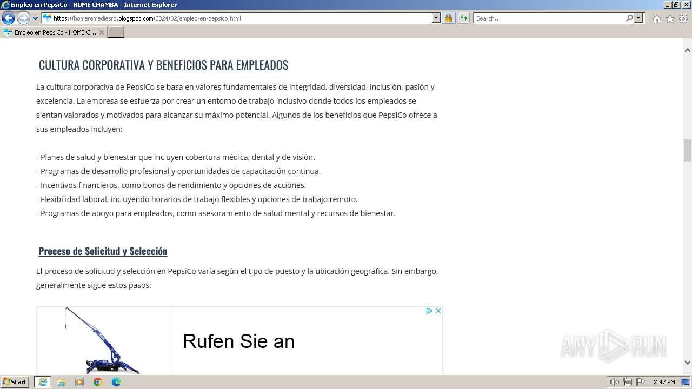Close the ad with X icon

pyautogui.click(x=438, y=311)
